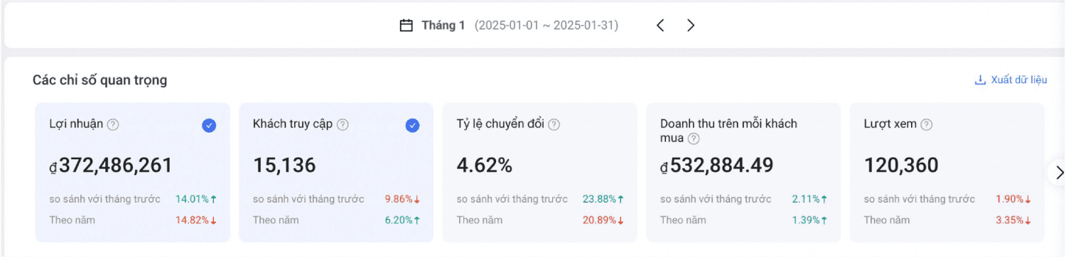Show help tooltip for Lượt xem

pos(927,124)
